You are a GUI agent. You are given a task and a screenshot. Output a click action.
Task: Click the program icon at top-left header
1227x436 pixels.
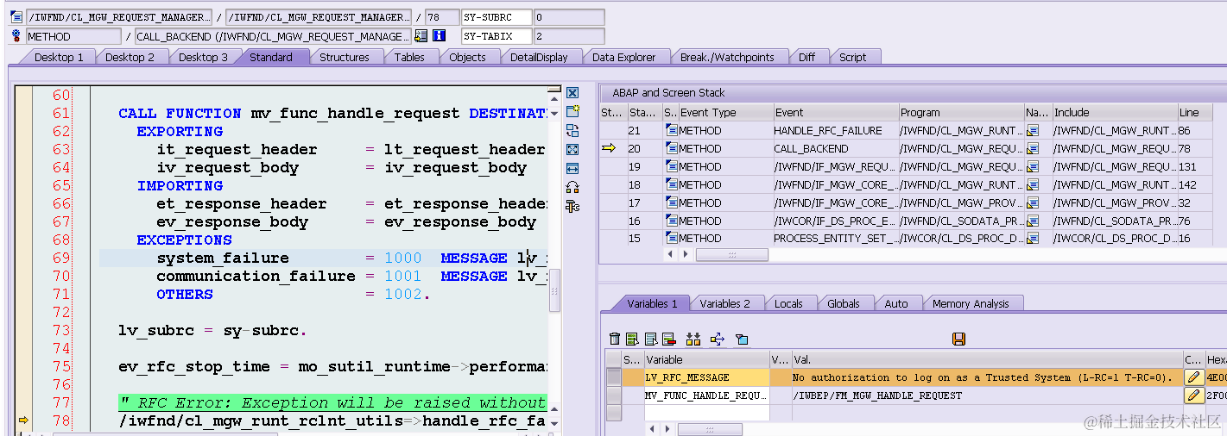(x=17, y=17)
